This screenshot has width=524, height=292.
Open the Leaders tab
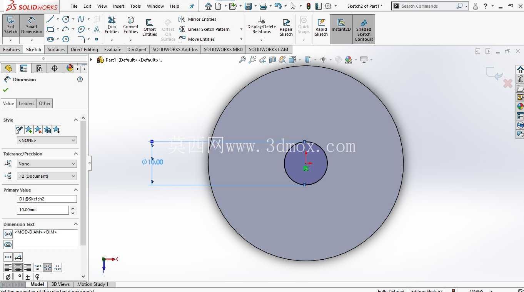[27, 103]
